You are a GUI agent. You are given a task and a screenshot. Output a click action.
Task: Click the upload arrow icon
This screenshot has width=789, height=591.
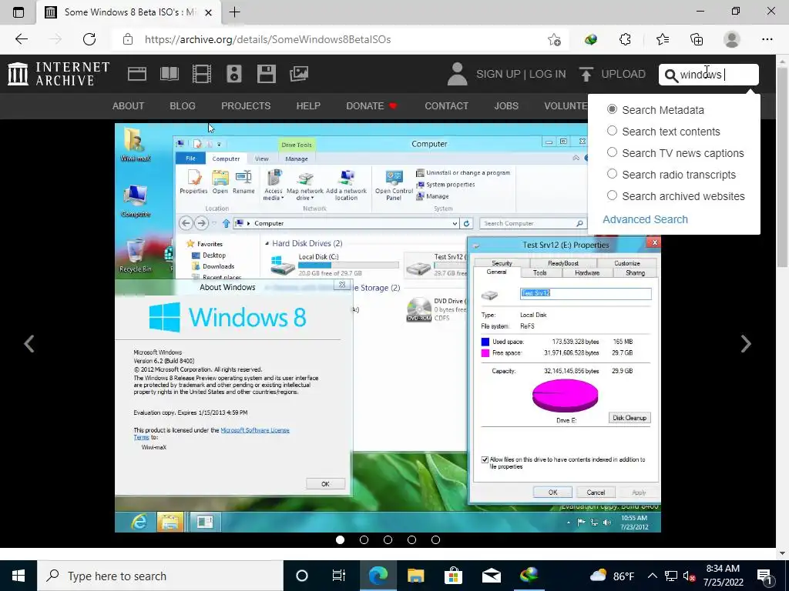(586, 75)
